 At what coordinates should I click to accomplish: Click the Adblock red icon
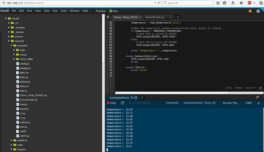tap(249, 3)
